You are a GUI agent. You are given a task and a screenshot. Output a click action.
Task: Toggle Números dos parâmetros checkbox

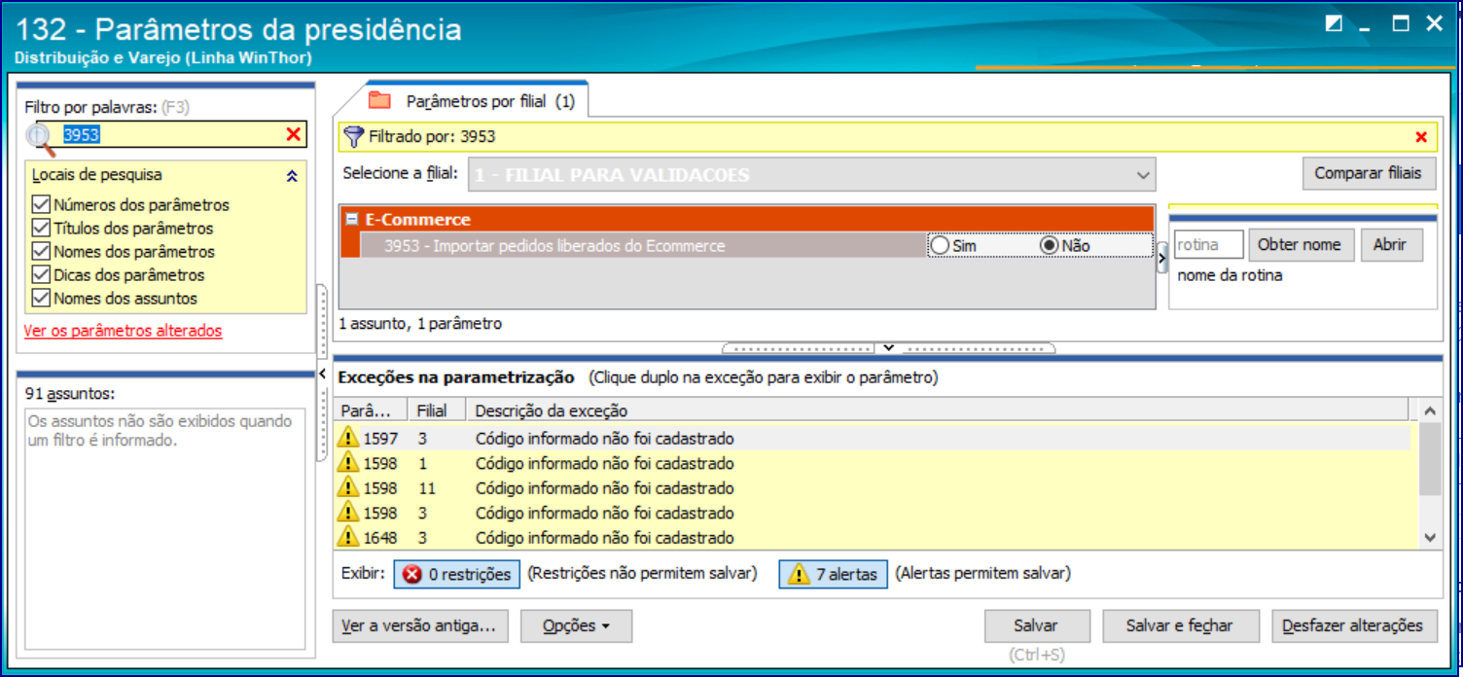[x=41, y=205]
